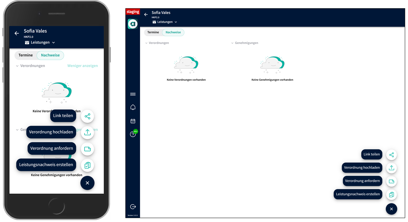Click the clipboard check icon on desktop
Screen dimensions: 408x222
(391, 195)
